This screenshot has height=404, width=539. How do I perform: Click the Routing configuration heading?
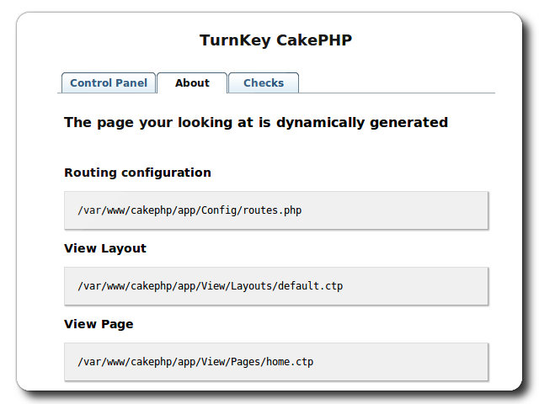point(137,173)
